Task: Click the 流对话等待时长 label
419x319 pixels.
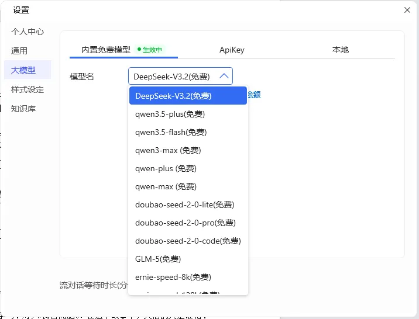Action: [94, 285]
